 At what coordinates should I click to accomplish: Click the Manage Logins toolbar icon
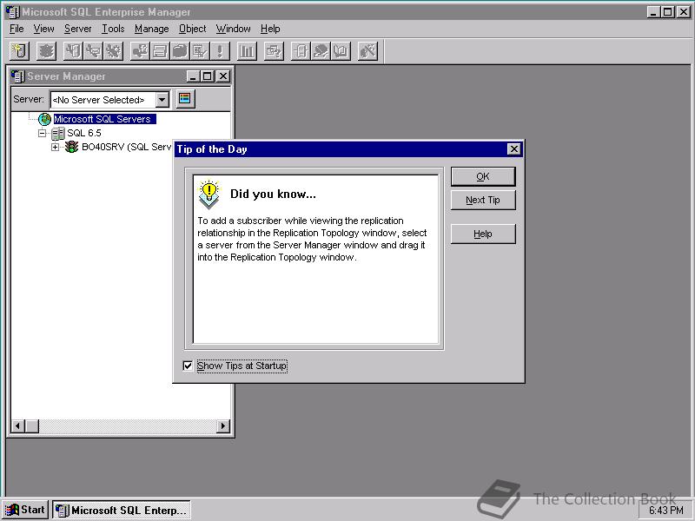(140, 51)
